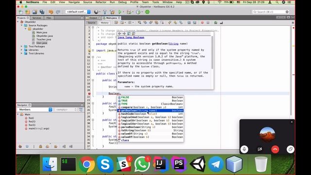Screen dimensions: 311x175
Task: Open the java.lang.Boolean link in Javadoc
Action: (x=131, y=37)
